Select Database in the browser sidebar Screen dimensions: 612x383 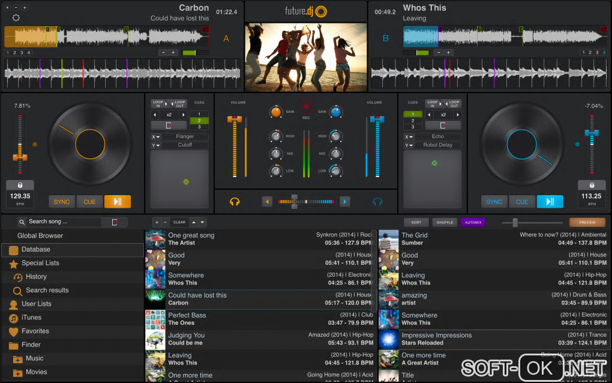[x=36, y=250]
